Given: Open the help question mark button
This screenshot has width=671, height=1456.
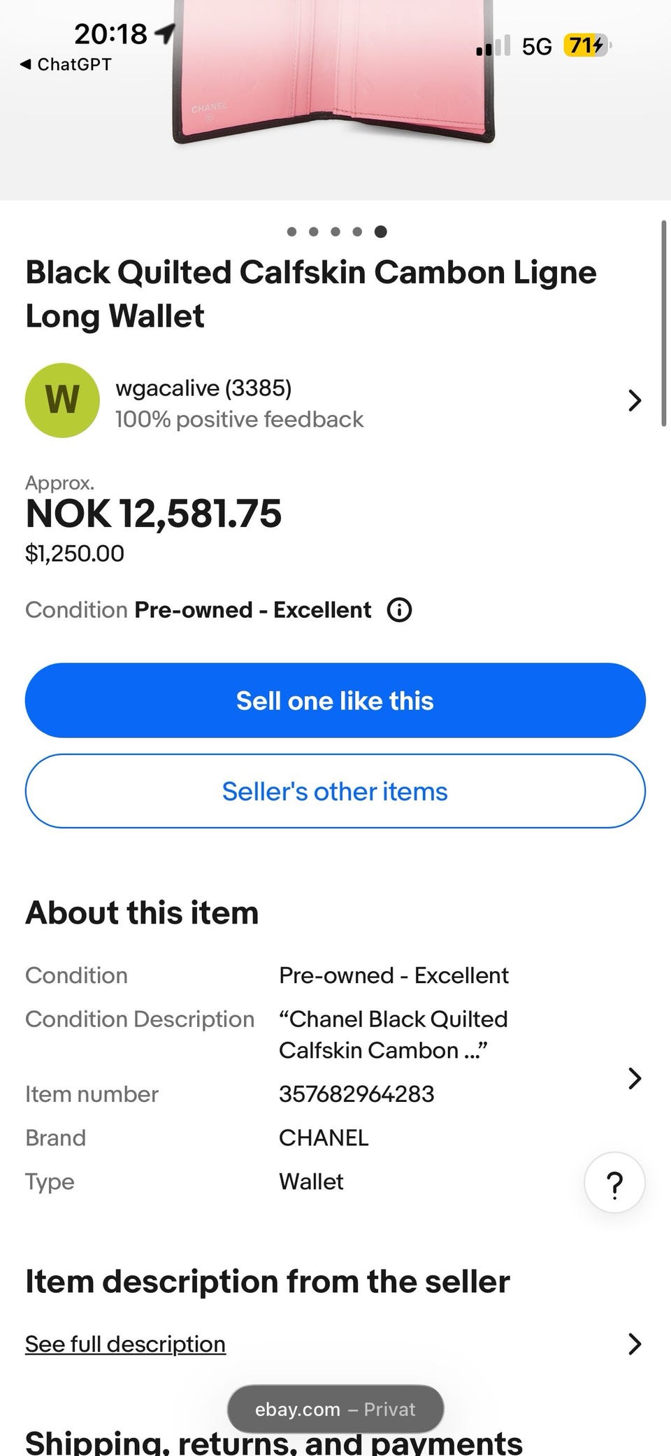Looking at the screenshot, I should tap(614, 1182).
